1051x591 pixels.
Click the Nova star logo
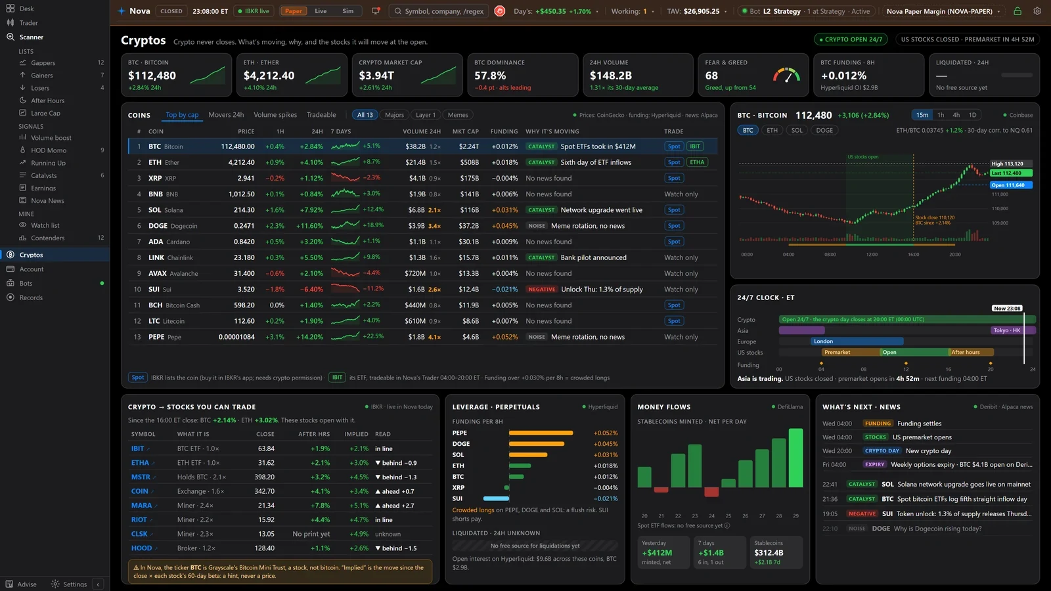click(x=122, y=11)
